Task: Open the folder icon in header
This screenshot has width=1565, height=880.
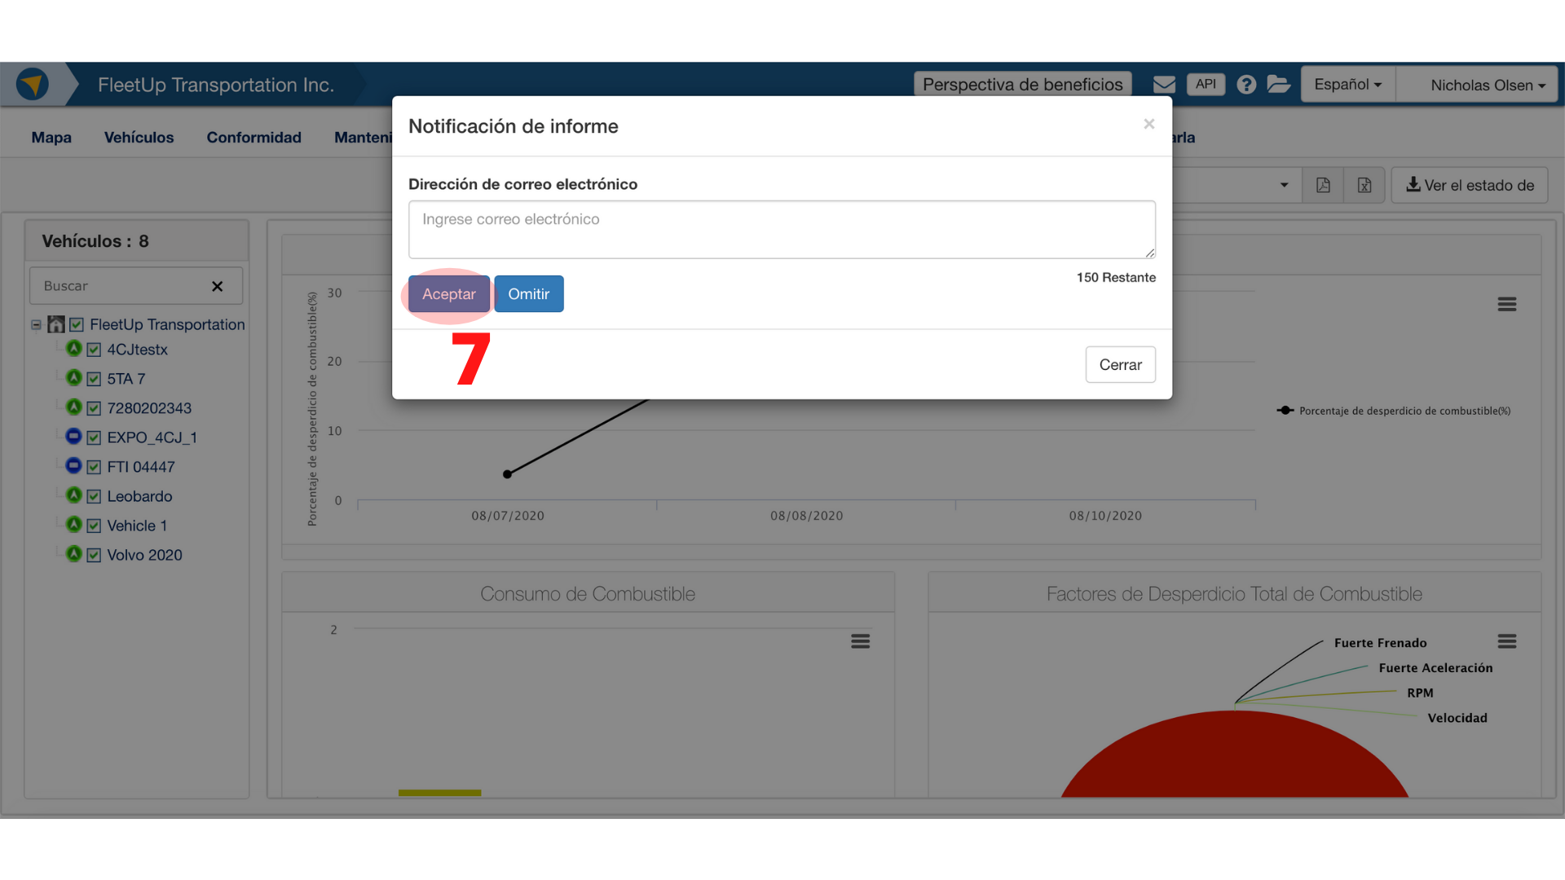Action: point(1278,84)
